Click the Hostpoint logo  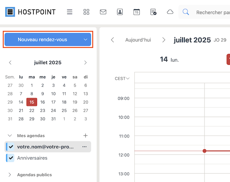click(x=30, y=12)
